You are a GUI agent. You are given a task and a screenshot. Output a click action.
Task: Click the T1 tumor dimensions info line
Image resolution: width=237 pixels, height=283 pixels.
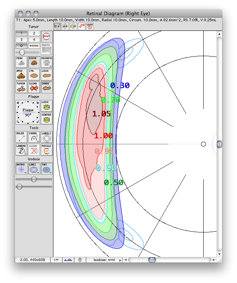(x=116, y=20)
